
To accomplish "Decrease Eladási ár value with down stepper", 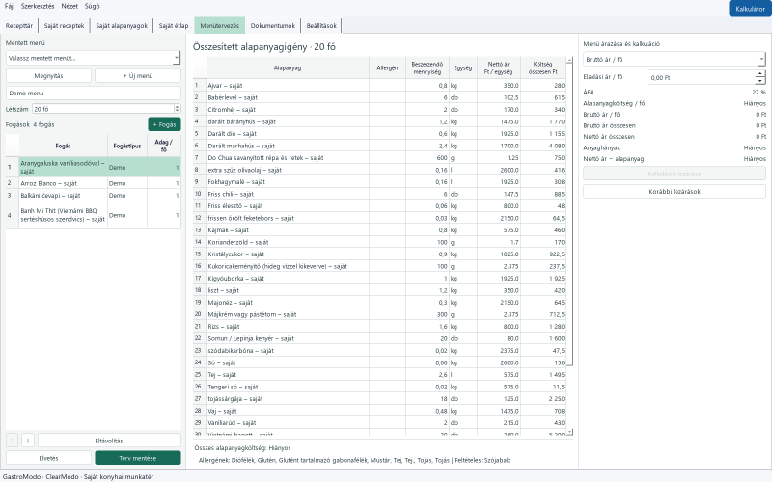I will [x=760, y=81].
